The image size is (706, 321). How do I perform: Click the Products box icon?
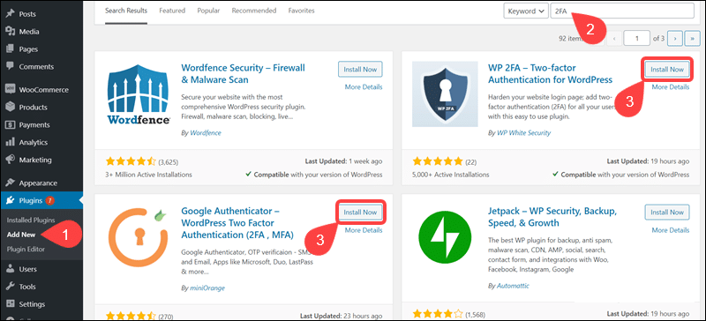pos(10,108)
